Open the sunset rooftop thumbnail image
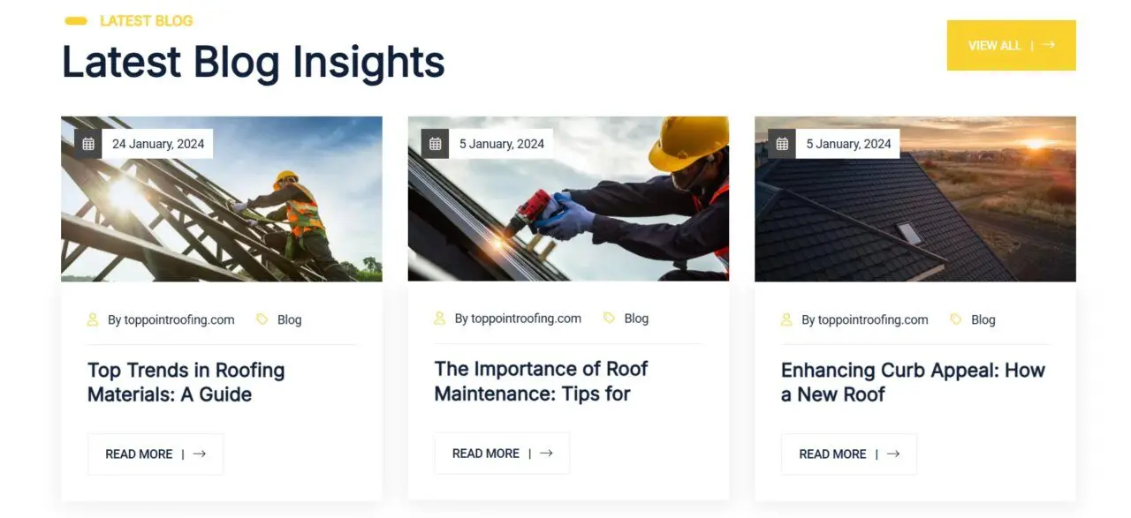Screen dimensions: 1131x518 (x=915, y=212)
